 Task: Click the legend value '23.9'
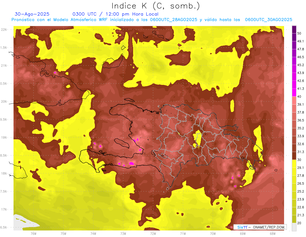tap(300, 199)
